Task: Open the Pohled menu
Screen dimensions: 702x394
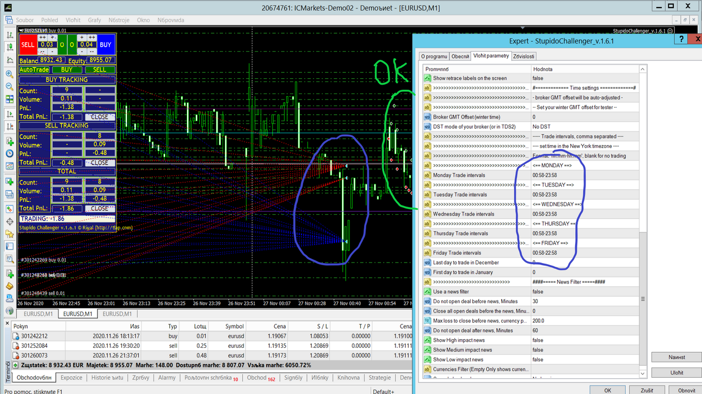Action: click(x=50, y=20)
